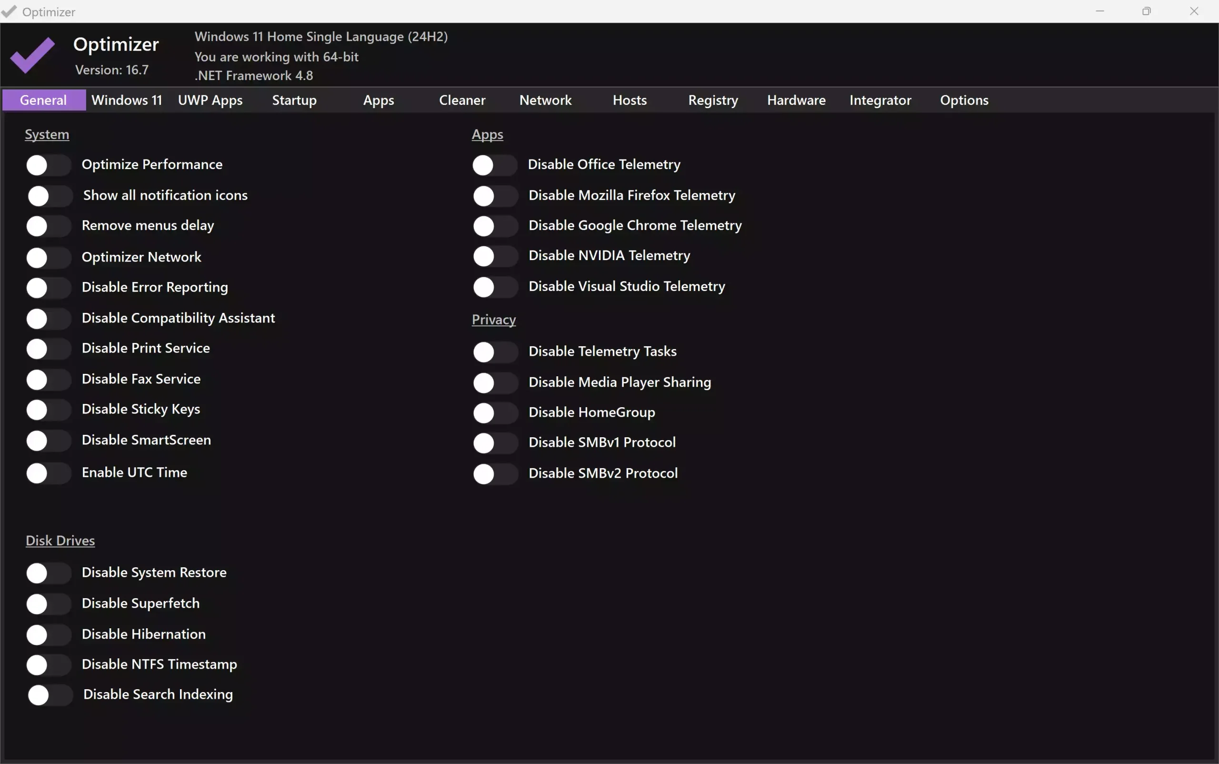The height and width of the screenshot is (764, 1219).
Task: Switch to the UWP Apps tab
Action: coord(210,100)
